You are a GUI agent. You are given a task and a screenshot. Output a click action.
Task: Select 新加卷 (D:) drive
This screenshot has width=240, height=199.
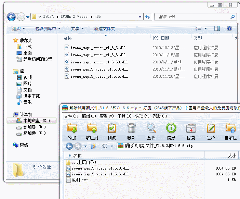coord(35,127)
